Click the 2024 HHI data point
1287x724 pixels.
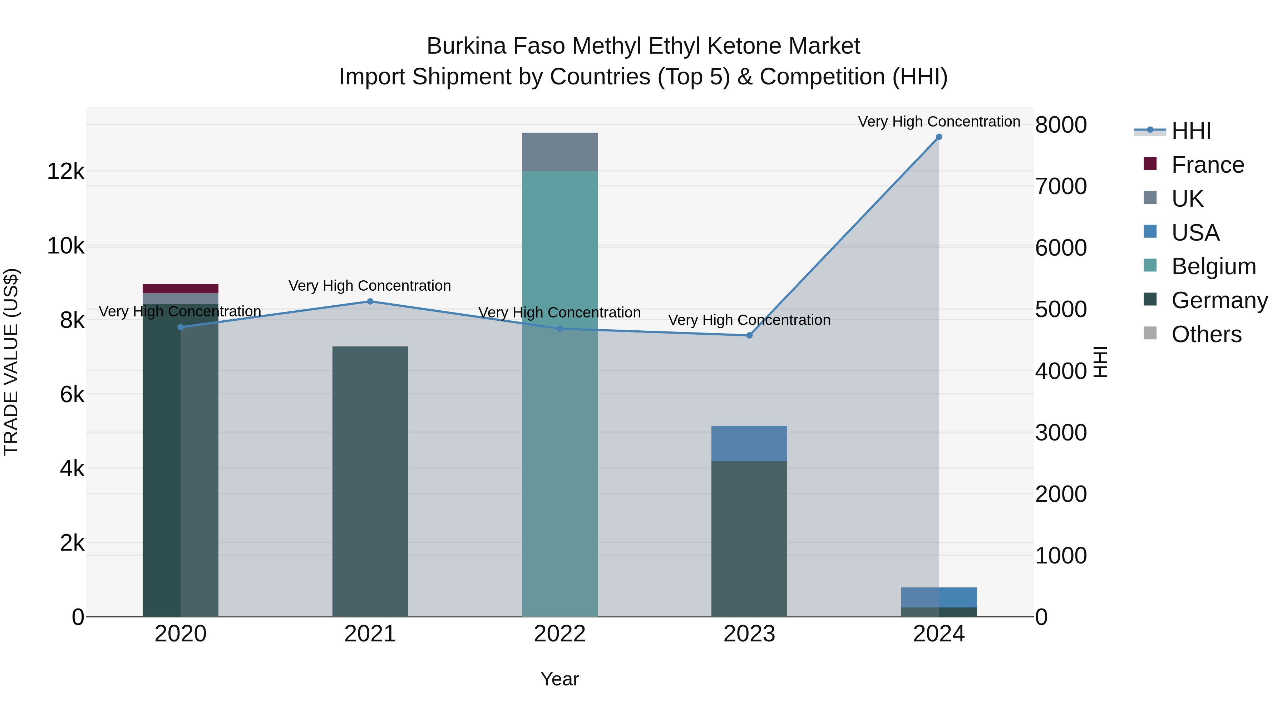pyautogui.click(x=939, y=137)
